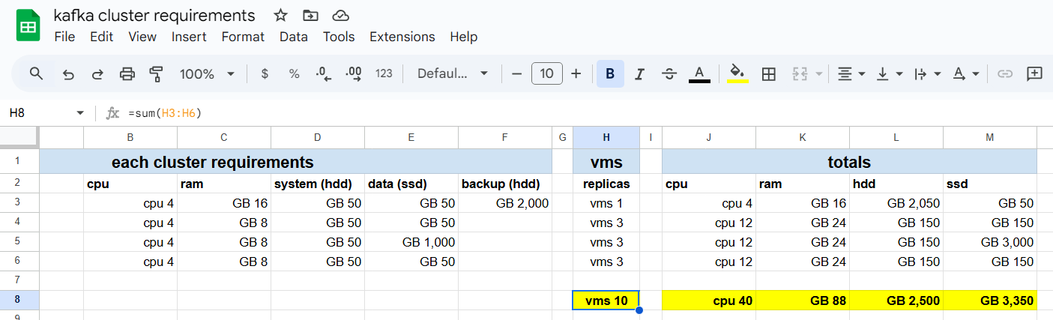Open the Edit menu
The image size is (1053, 320).
click(101, 37)
